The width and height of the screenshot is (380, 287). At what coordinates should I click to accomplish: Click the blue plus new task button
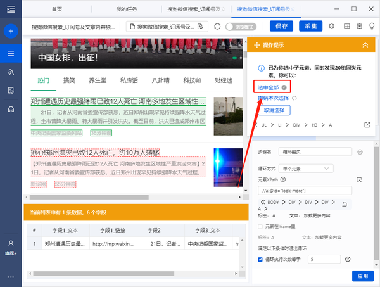11,31
